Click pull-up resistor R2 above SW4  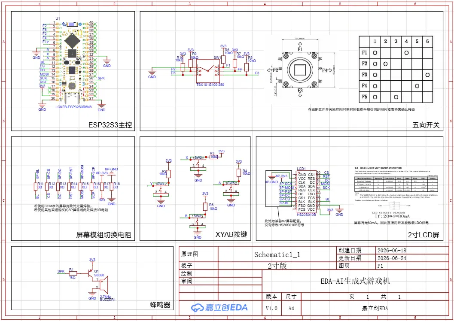(x=168, y=174)
